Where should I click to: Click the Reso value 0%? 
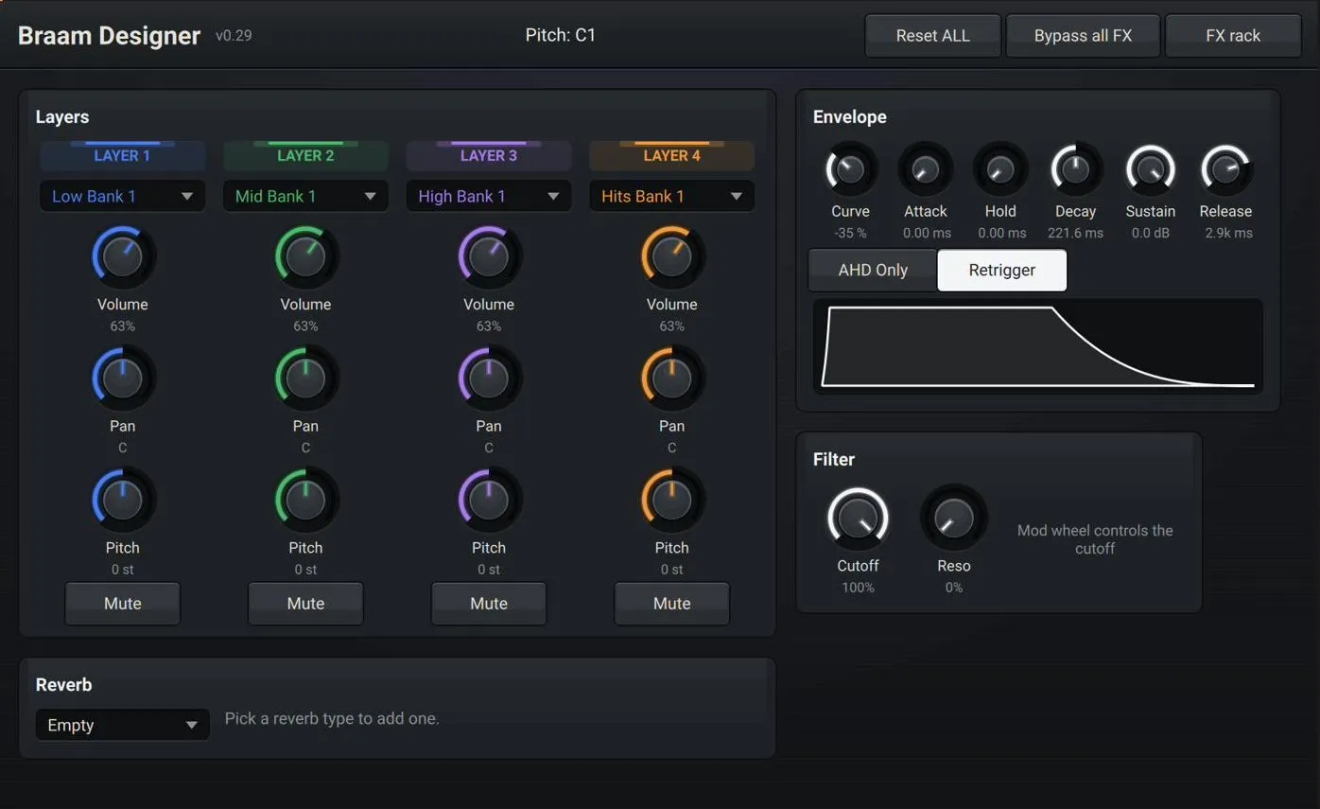[954, 588]
